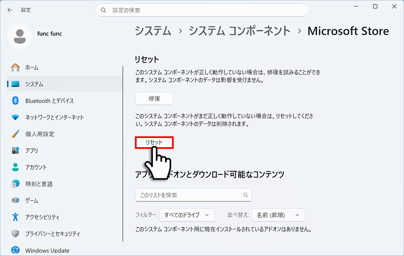The image size is (404, 256).
Task: Click the Bluetooth icon in sidebar
Action: 15,100
